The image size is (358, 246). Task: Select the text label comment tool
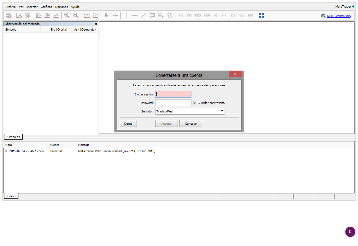152,15
